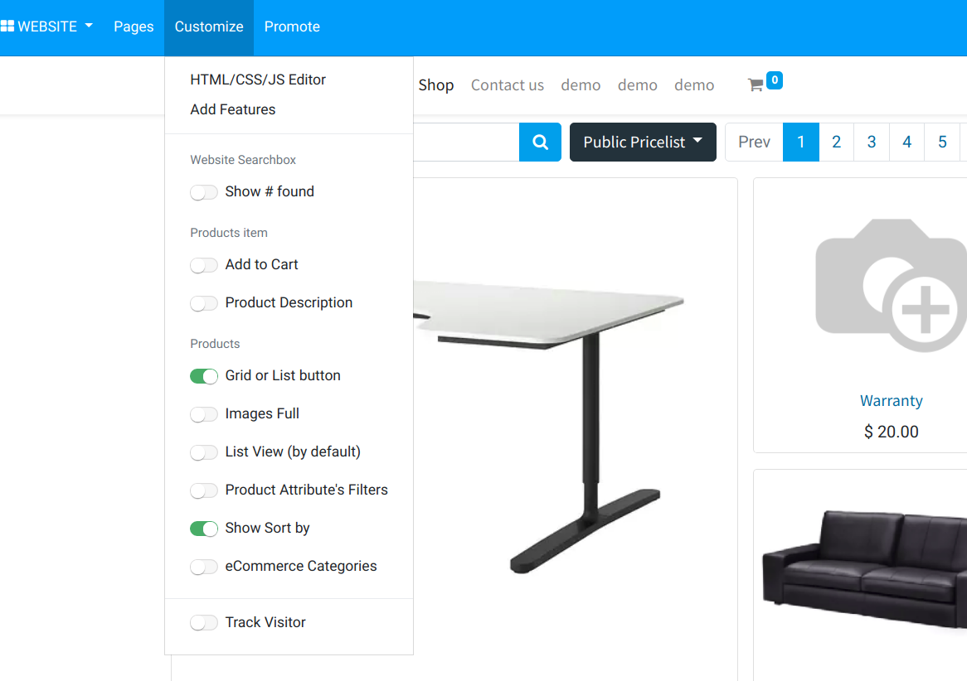This screenshot has width=967, height=681.
Task: Turn on Add to Cart toggle
Action: [x=203, y=265]
